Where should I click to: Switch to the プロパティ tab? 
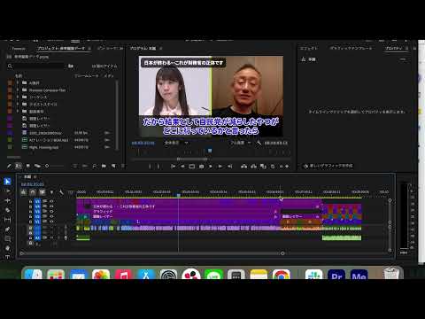(394, 48)
